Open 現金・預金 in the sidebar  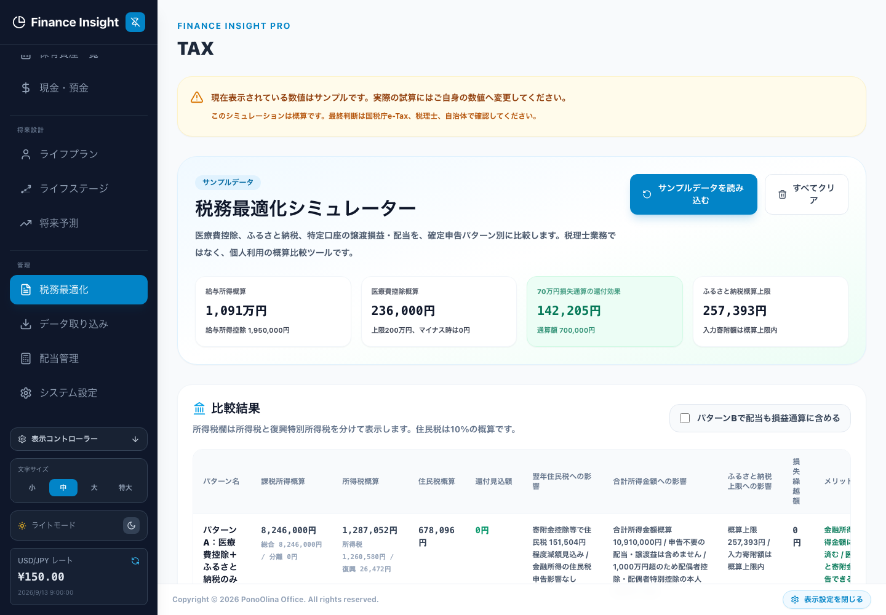pos(79,88)
